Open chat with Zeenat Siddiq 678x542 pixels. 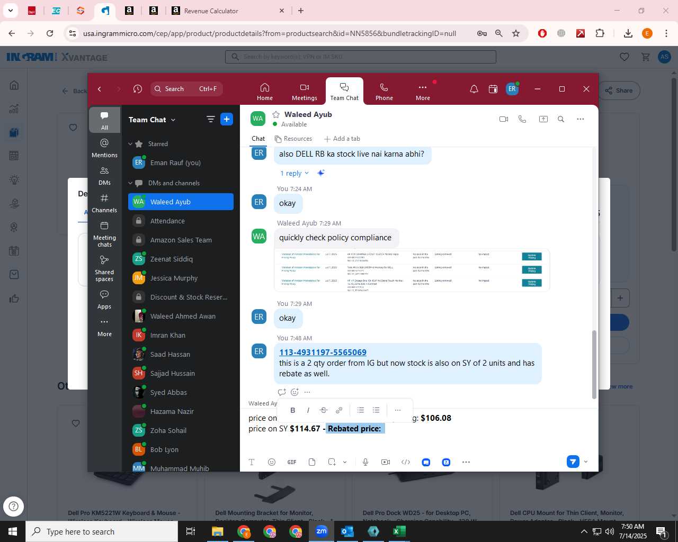181,259
